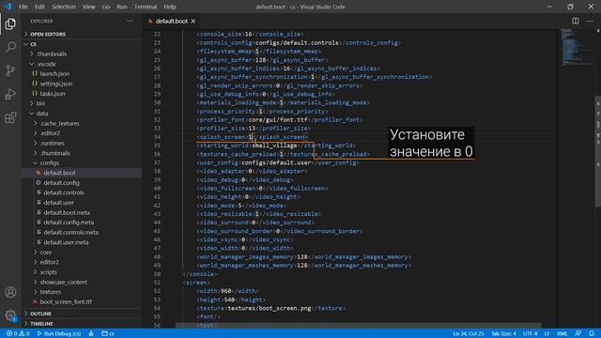This screenshot has height=338, width=601.
Task: Expand the OPEN EDITORS section
Action: click(x=82, y=34)
